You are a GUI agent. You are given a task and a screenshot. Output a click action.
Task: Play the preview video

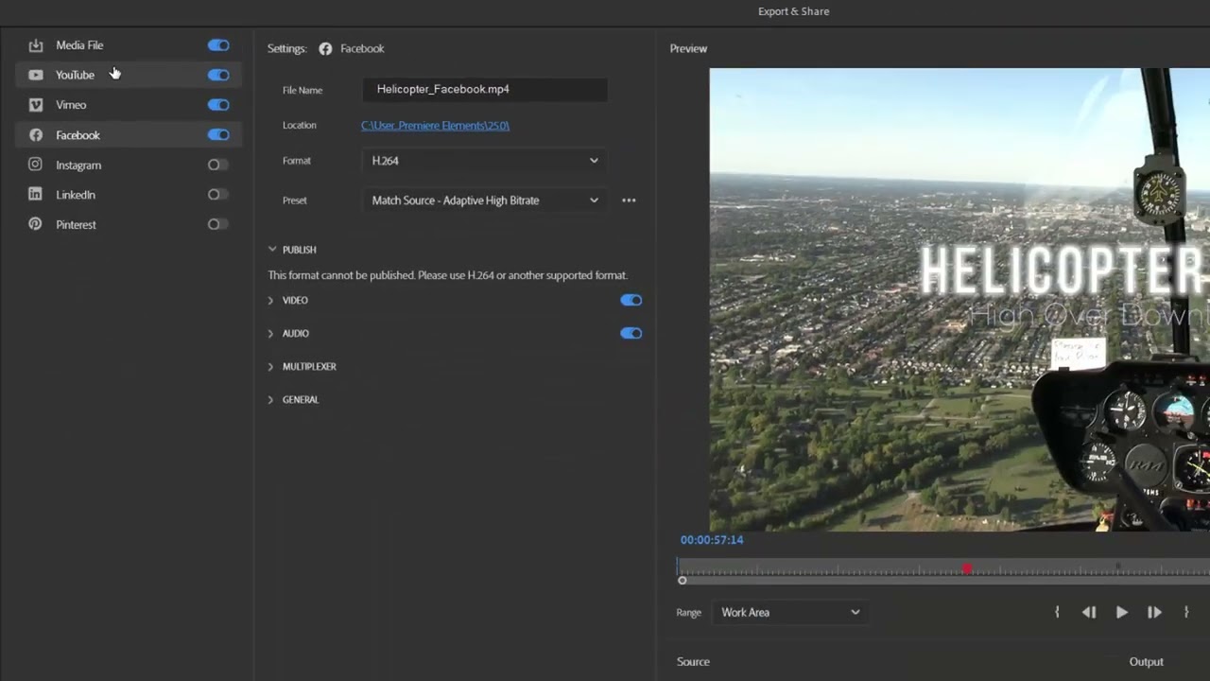click(x=1121, y=613)
